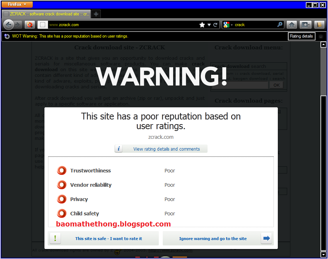The width and height of the screenshot is (328, 259).
Task: Click the 'Child safety' label text
Action: click(x=85, y=214)
